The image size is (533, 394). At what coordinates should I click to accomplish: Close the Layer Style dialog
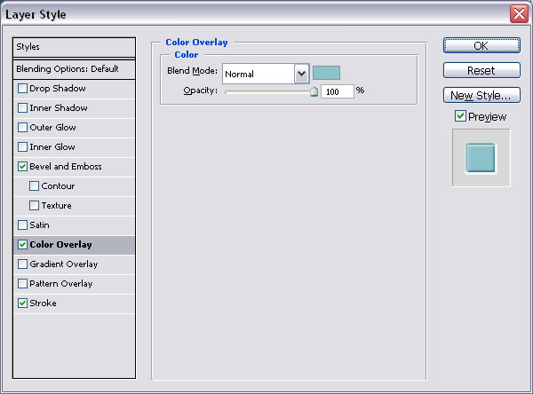click(x=519, y=14)
